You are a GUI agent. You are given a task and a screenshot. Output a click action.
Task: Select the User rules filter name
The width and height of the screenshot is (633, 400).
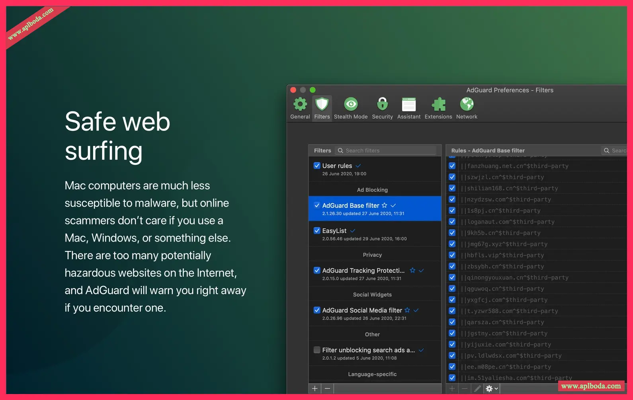(337, 166)
